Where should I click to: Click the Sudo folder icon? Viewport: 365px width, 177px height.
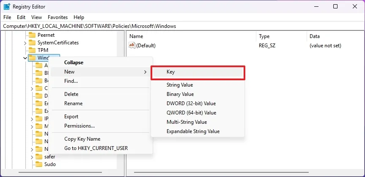coord(39,164)
